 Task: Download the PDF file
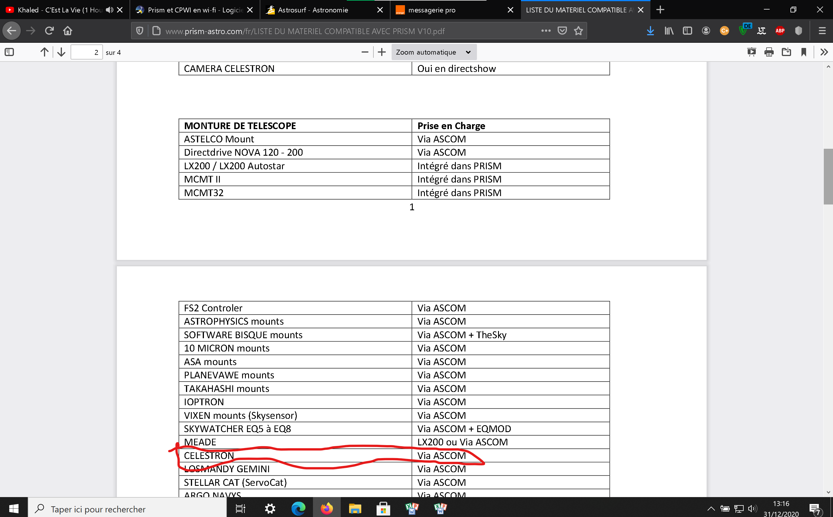pyautogui.click(x=786, y=52)
